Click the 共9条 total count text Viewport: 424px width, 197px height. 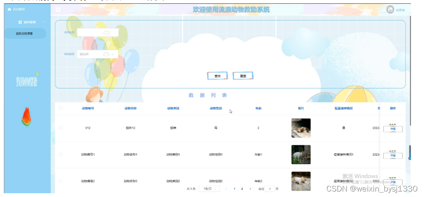click(x=191, y=189)
